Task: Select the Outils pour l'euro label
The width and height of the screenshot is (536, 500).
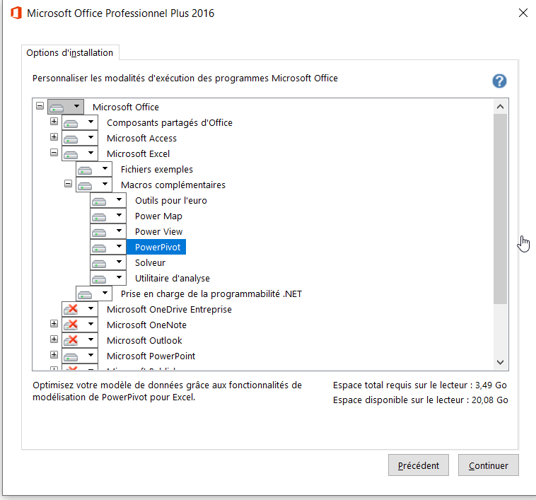Action: click(x=171, y=200)
